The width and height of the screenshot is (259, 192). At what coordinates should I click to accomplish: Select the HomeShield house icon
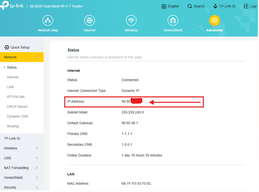click(173, 20)
